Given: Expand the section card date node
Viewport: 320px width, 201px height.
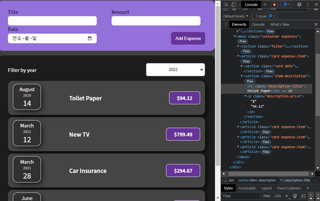Looking at the screenshot, I should pyautogui.click(x=242, y=66).
